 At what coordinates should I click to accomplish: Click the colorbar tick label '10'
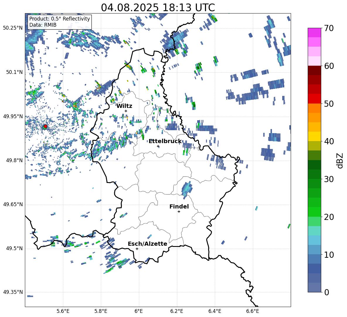[329, 255]
